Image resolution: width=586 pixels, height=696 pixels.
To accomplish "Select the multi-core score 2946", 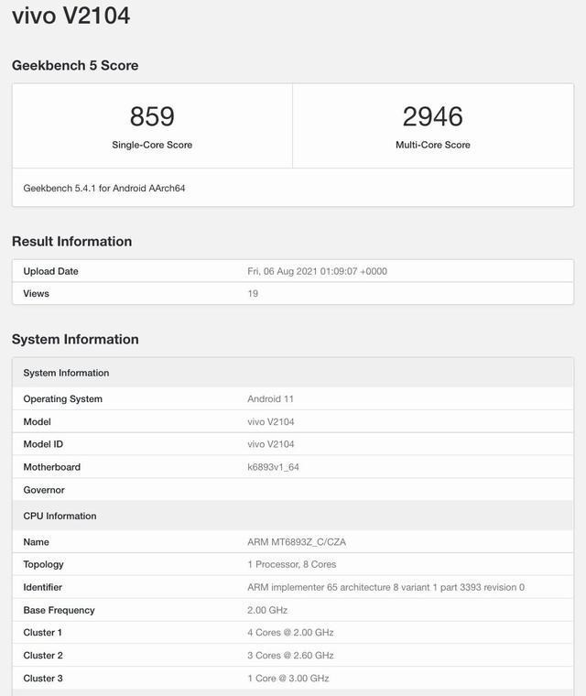I will click(433, 116).
